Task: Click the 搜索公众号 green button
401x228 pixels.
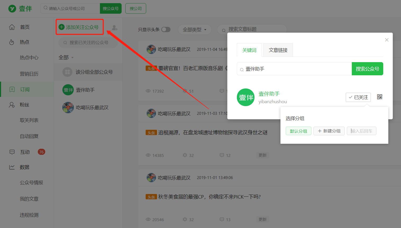Action: click(x=367, y=68)
